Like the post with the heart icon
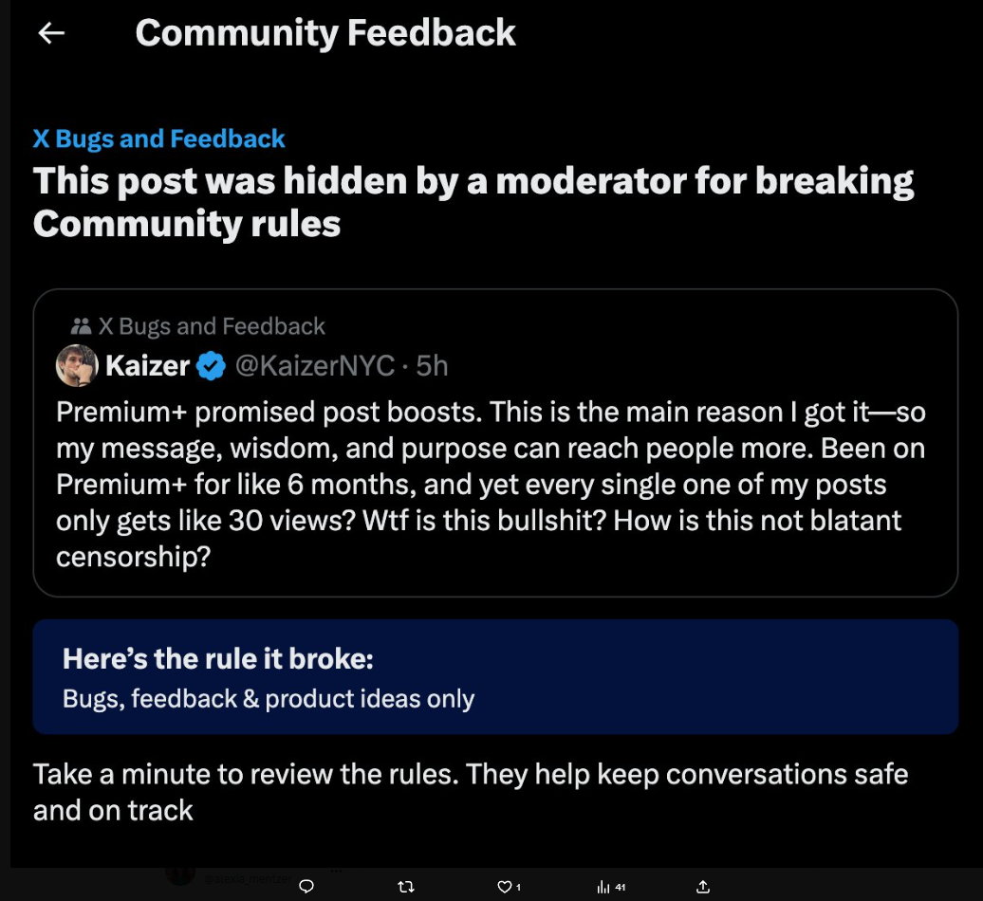This screenshot has height=901, width=983. [x=505, y=886]
